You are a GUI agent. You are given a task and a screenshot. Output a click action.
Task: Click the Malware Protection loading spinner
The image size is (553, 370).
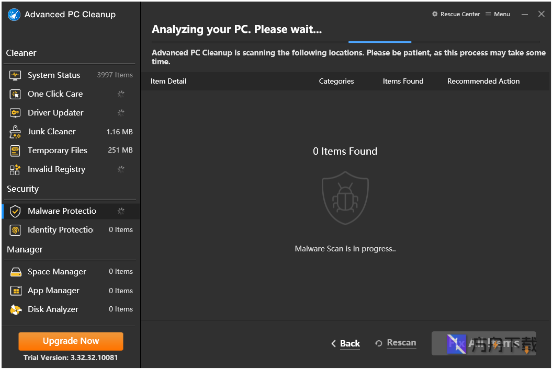point(121,211)
